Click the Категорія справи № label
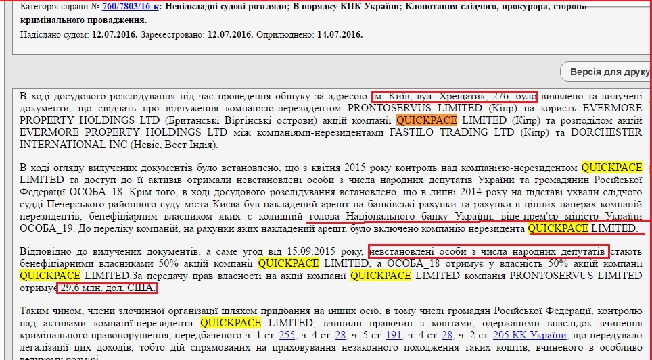Image resolution: width=652 pixels, height=360 pixels. pos(60,7)
